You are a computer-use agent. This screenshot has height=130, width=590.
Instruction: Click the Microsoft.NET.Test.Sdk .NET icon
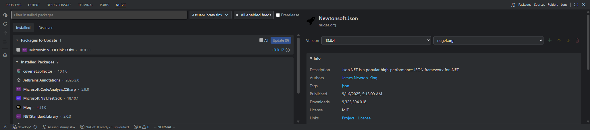19,98
